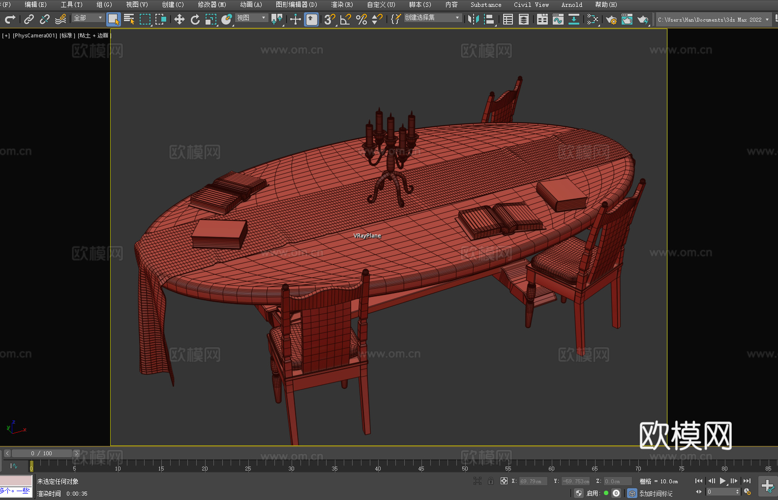
Task: Toggle the Percent Snap button
Action: click(x=361, y=19)
